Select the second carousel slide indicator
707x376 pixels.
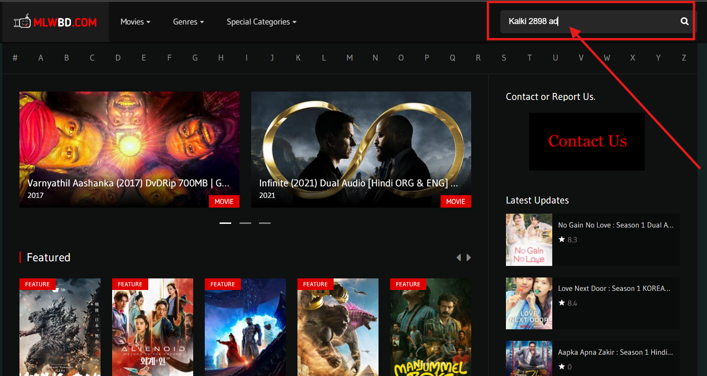coord(245,223)
